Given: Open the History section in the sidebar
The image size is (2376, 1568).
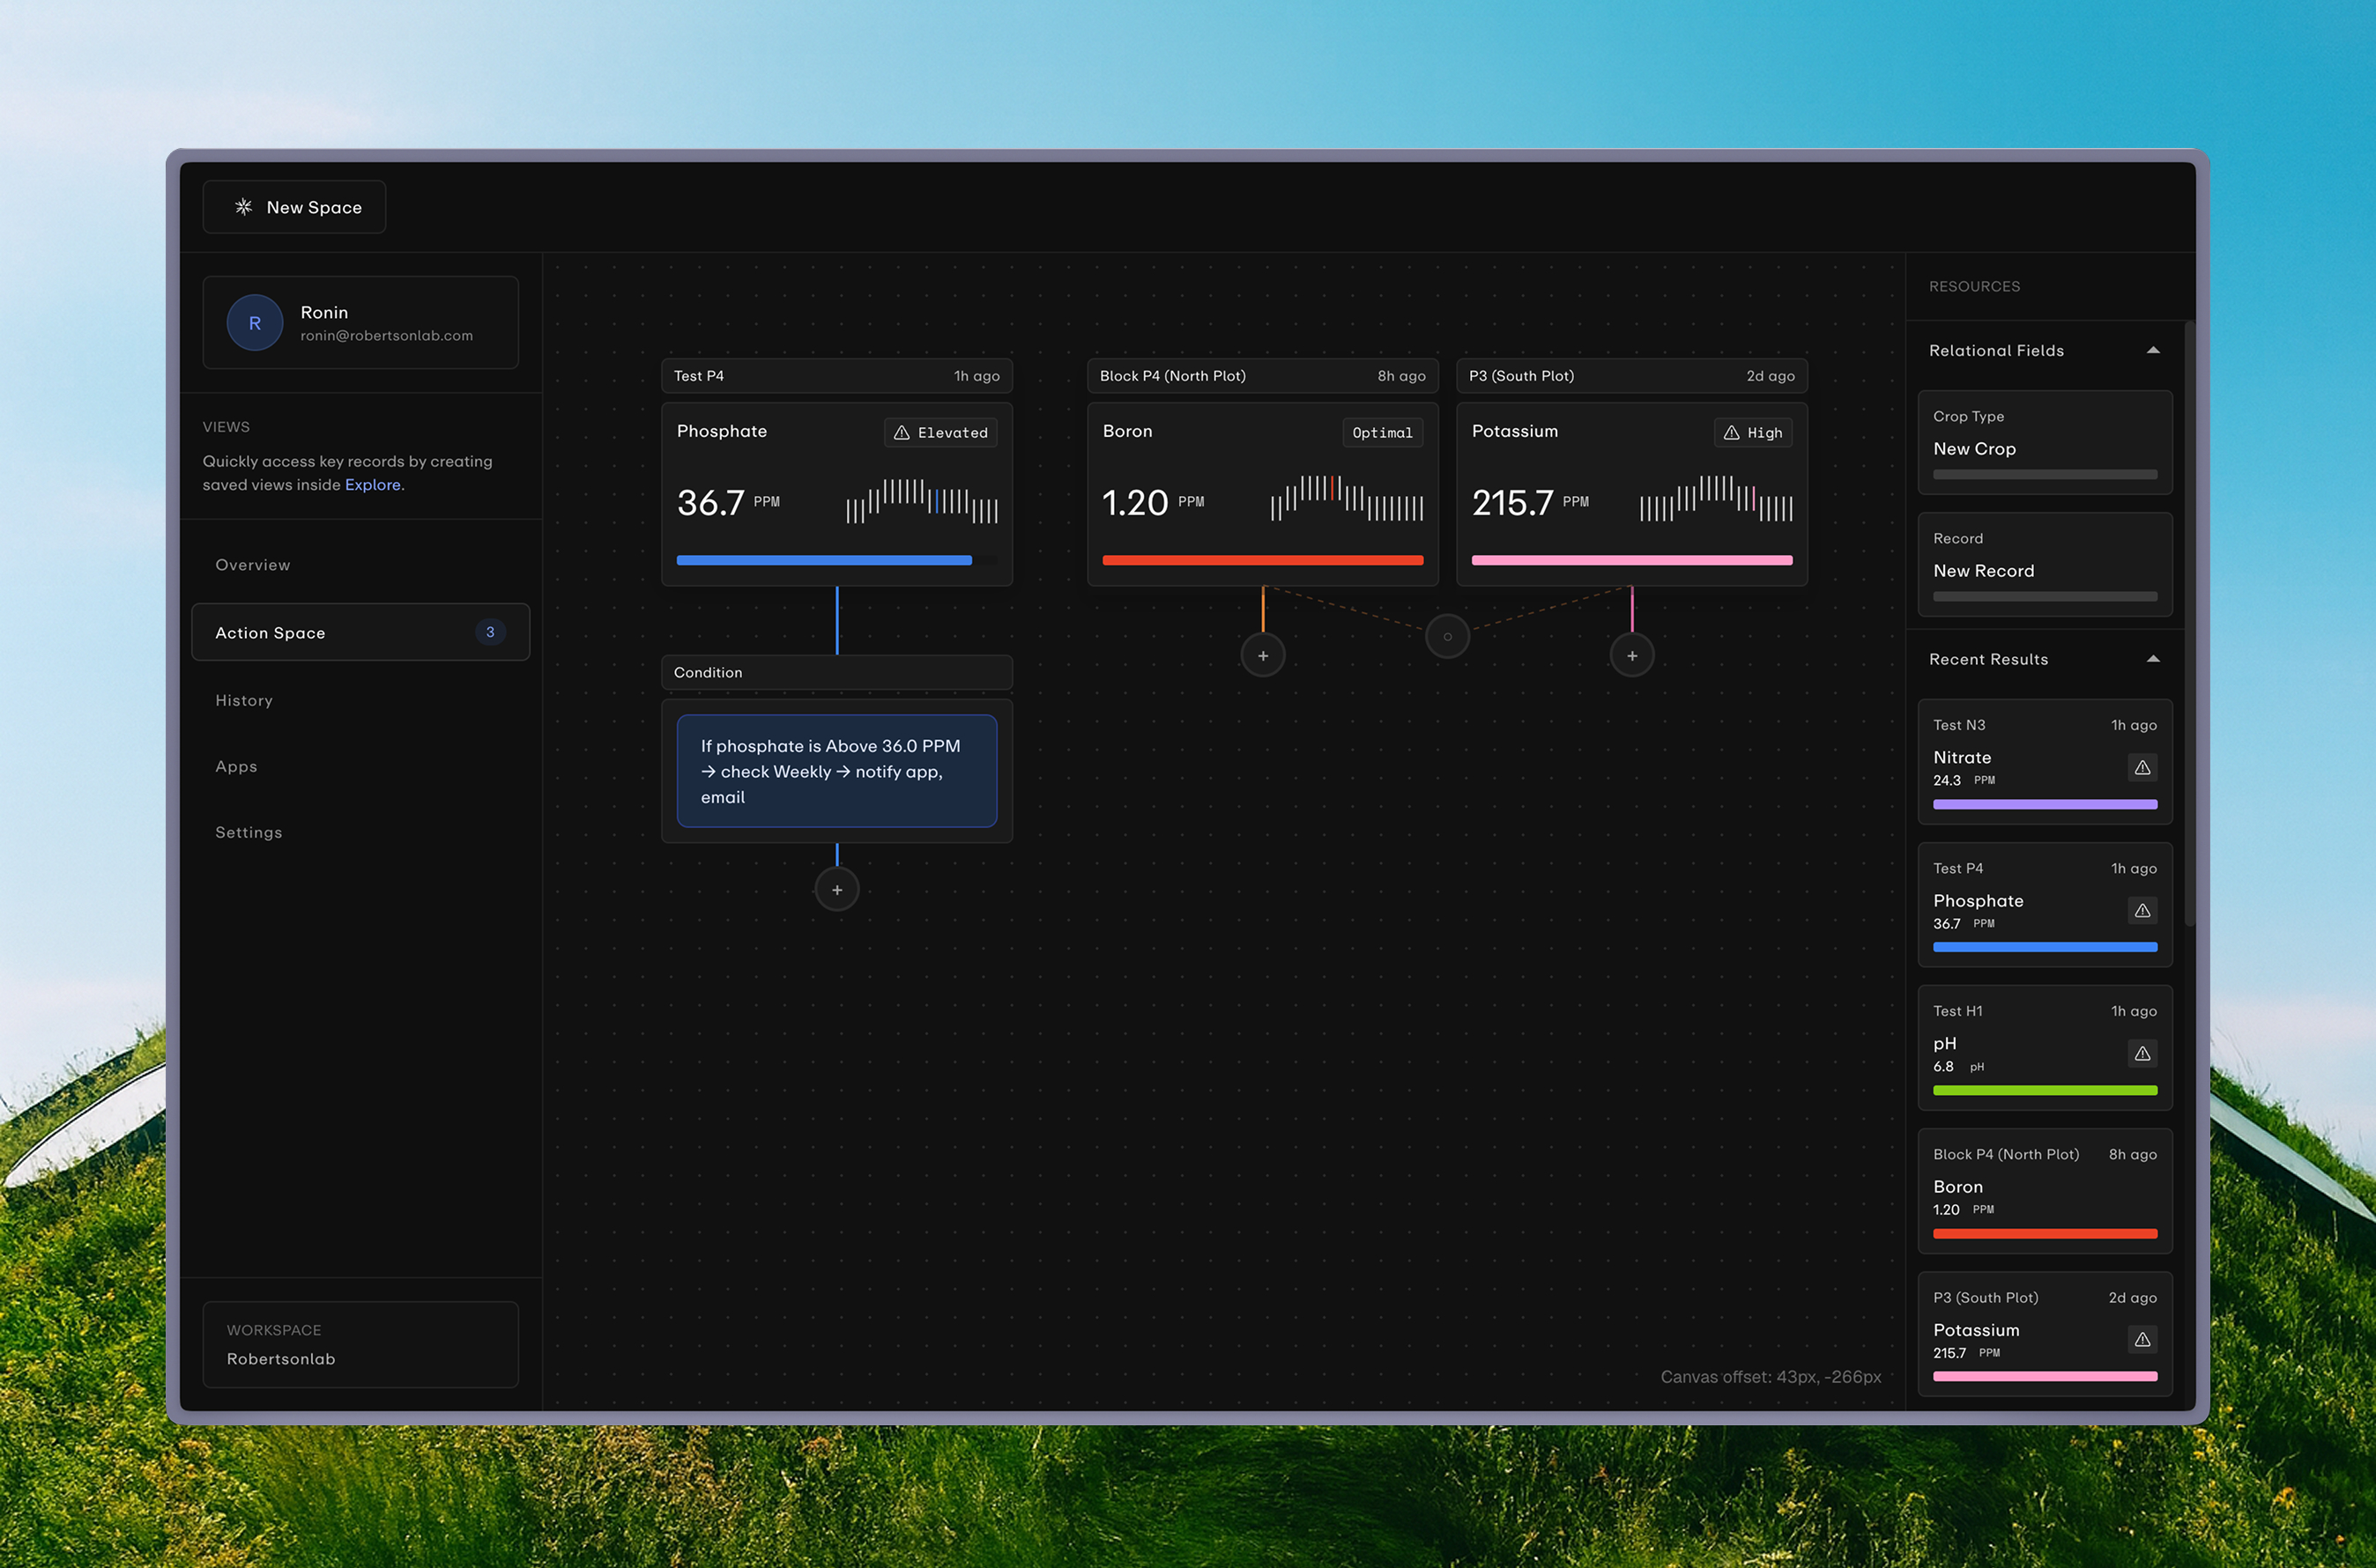Looking at the screenshot, I should pyautogui.click(x=244, y=700).
